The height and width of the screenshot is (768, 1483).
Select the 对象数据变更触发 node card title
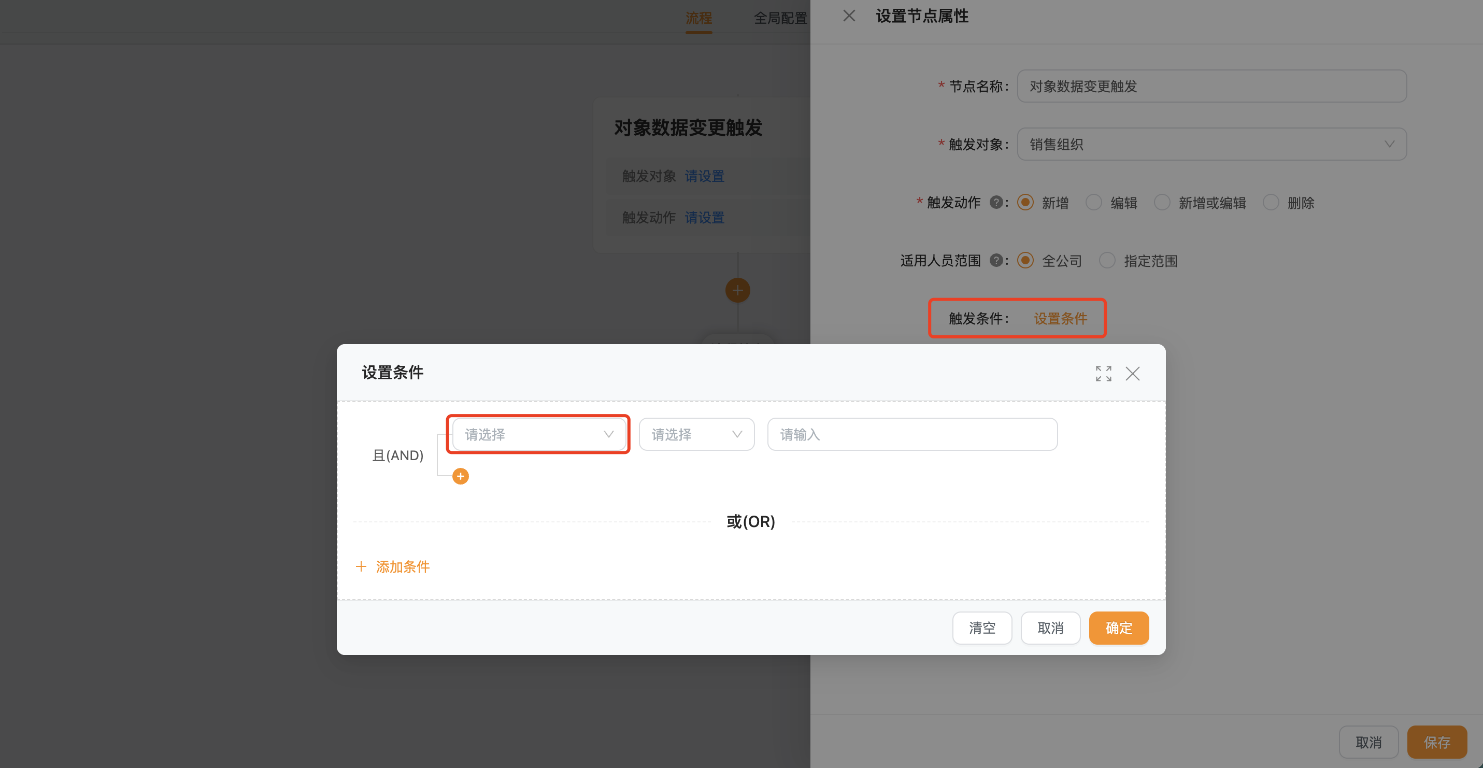[x=688, y=128]
